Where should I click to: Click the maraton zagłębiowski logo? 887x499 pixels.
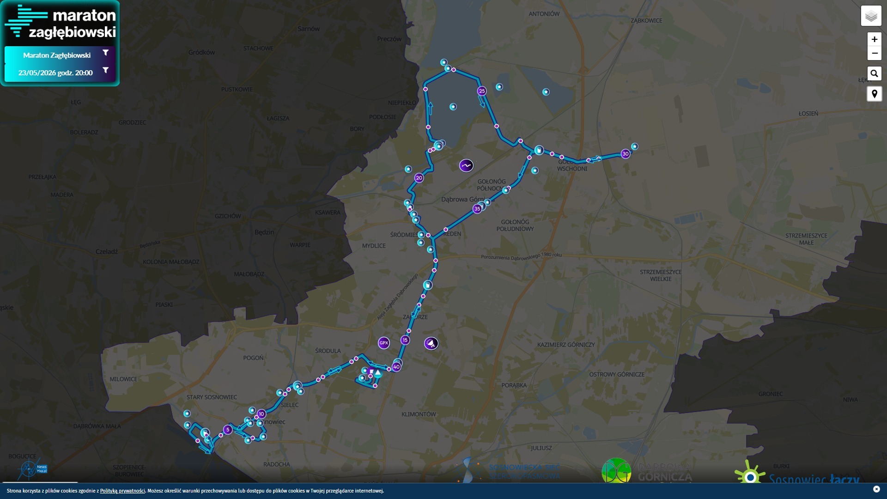(x=60, y=22)
